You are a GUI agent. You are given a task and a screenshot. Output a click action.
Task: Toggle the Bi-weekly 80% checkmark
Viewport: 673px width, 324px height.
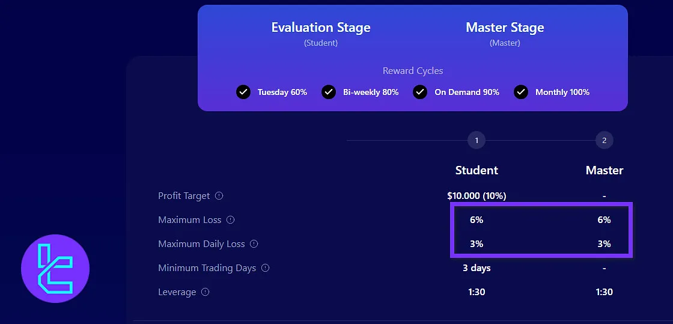tap(329, 92)
